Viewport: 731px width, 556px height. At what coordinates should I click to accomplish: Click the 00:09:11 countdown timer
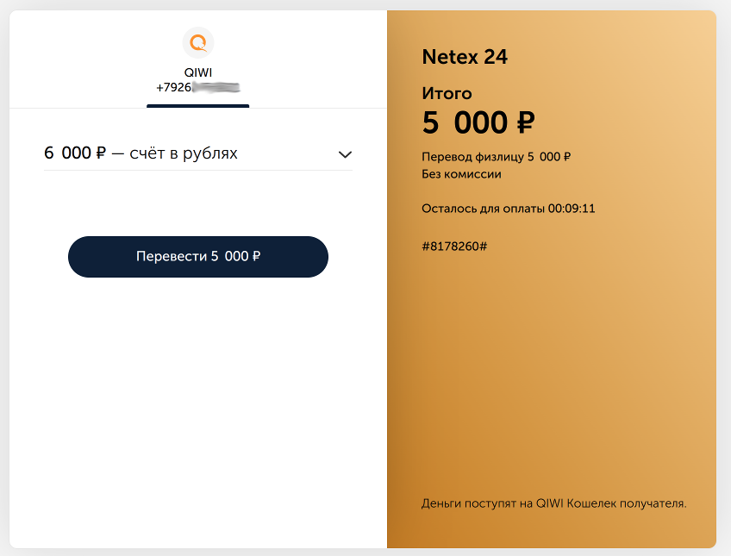[x=572, y=209]
